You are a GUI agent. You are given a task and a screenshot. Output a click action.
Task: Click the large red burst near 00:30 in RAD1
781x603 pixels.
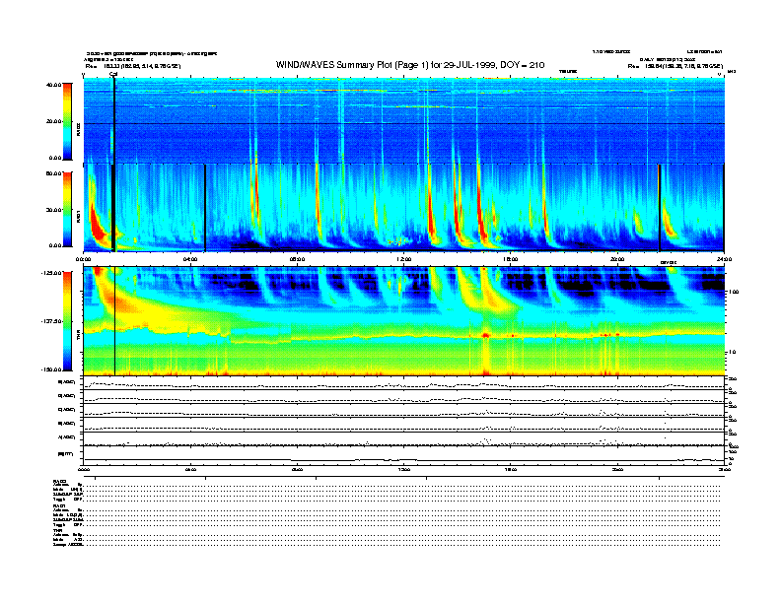point(97,225)
